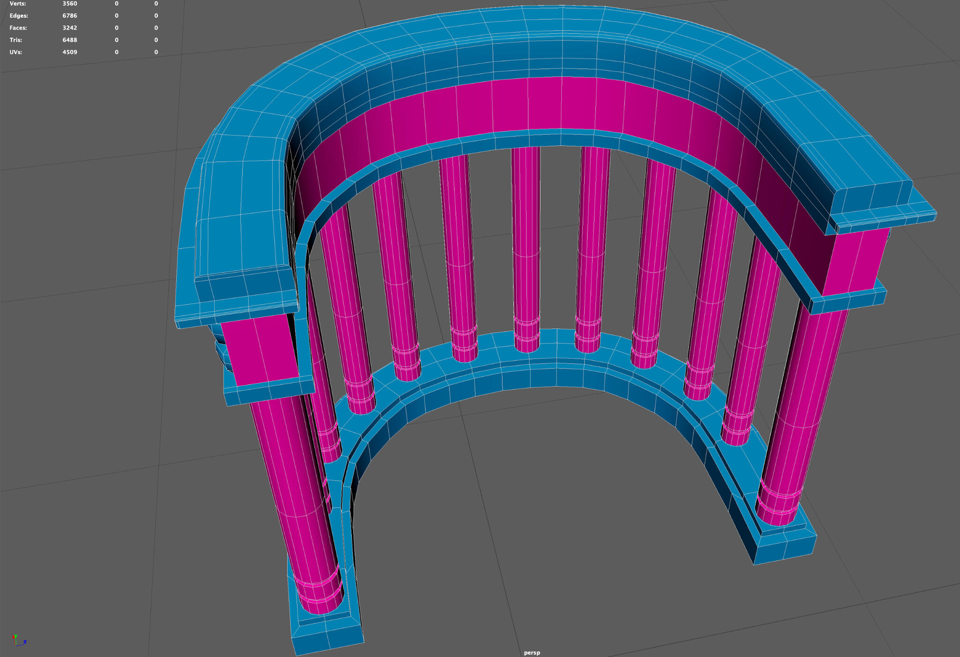Click the Z axis on the view gizmo

25,642
